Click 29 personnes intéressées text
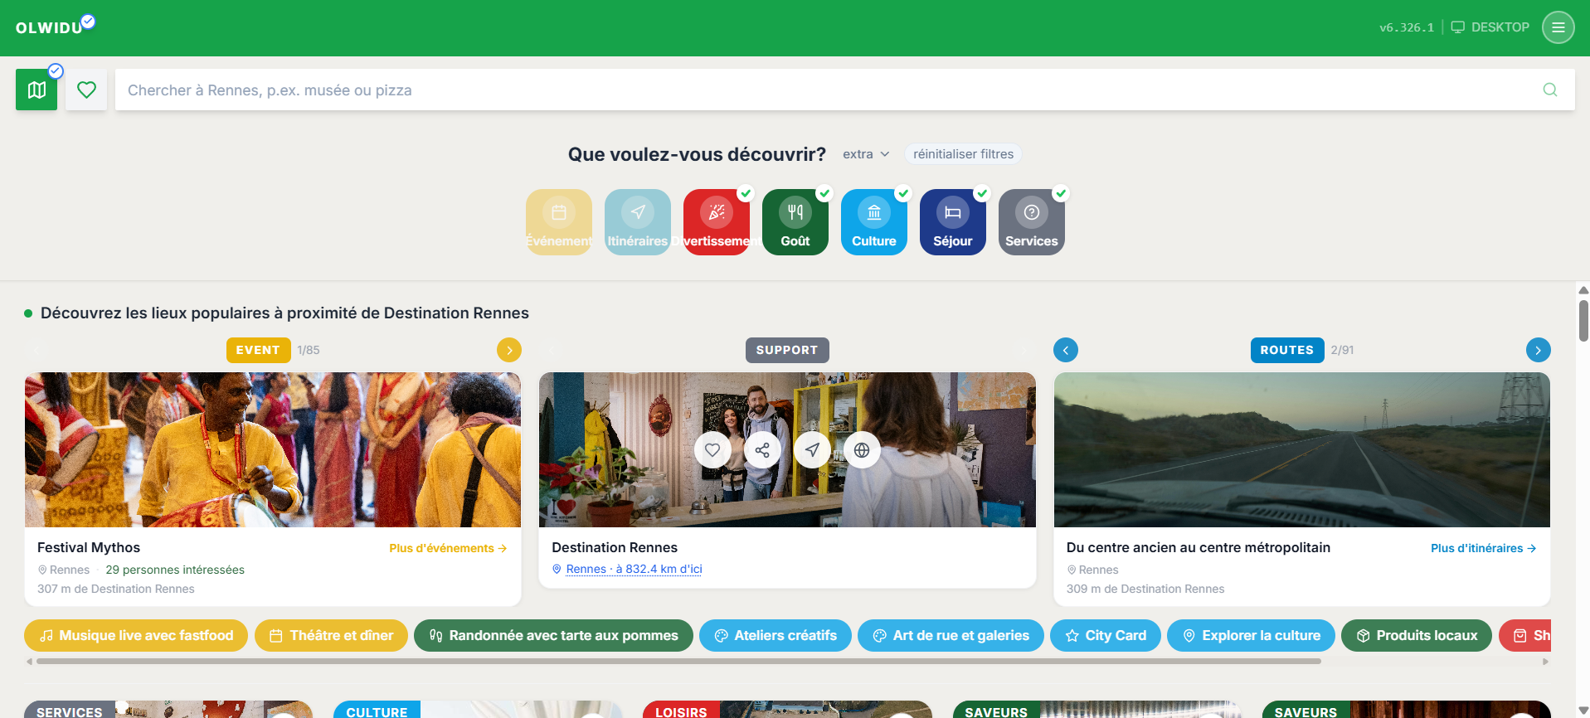This screenshot has height=718, width=1590. click(x=175, y=570)
